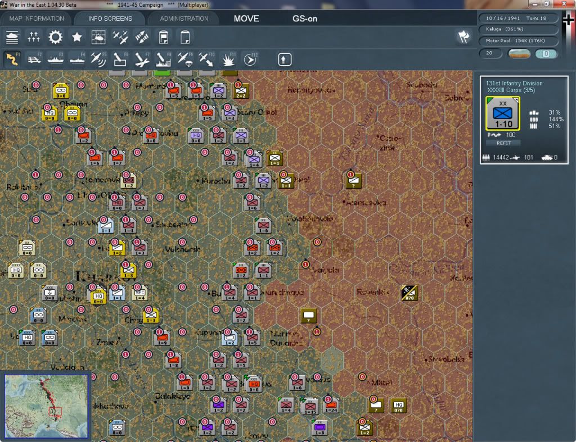This screenshot has height=442, width=576.
Task: Select the 1=15 stacked unit counter
Action: [310, 406]
